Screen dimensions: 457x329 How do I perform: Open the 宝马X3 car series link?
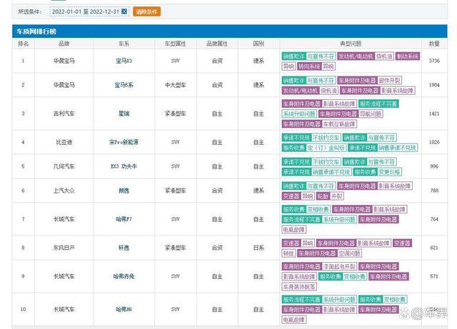[x=124, y=61]
